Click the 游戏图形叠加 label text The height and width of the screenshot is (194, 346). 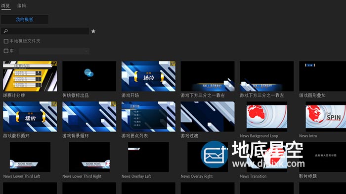(x=312, y=96)
